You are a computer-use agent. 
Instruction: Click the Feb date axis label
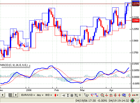(57, 90)
